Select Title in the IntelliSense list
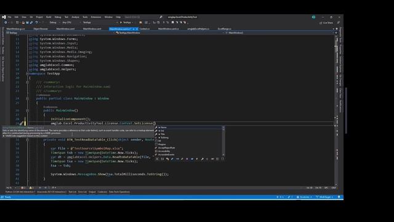The height and width of the screenshot is (222, 394). (188, 134)
